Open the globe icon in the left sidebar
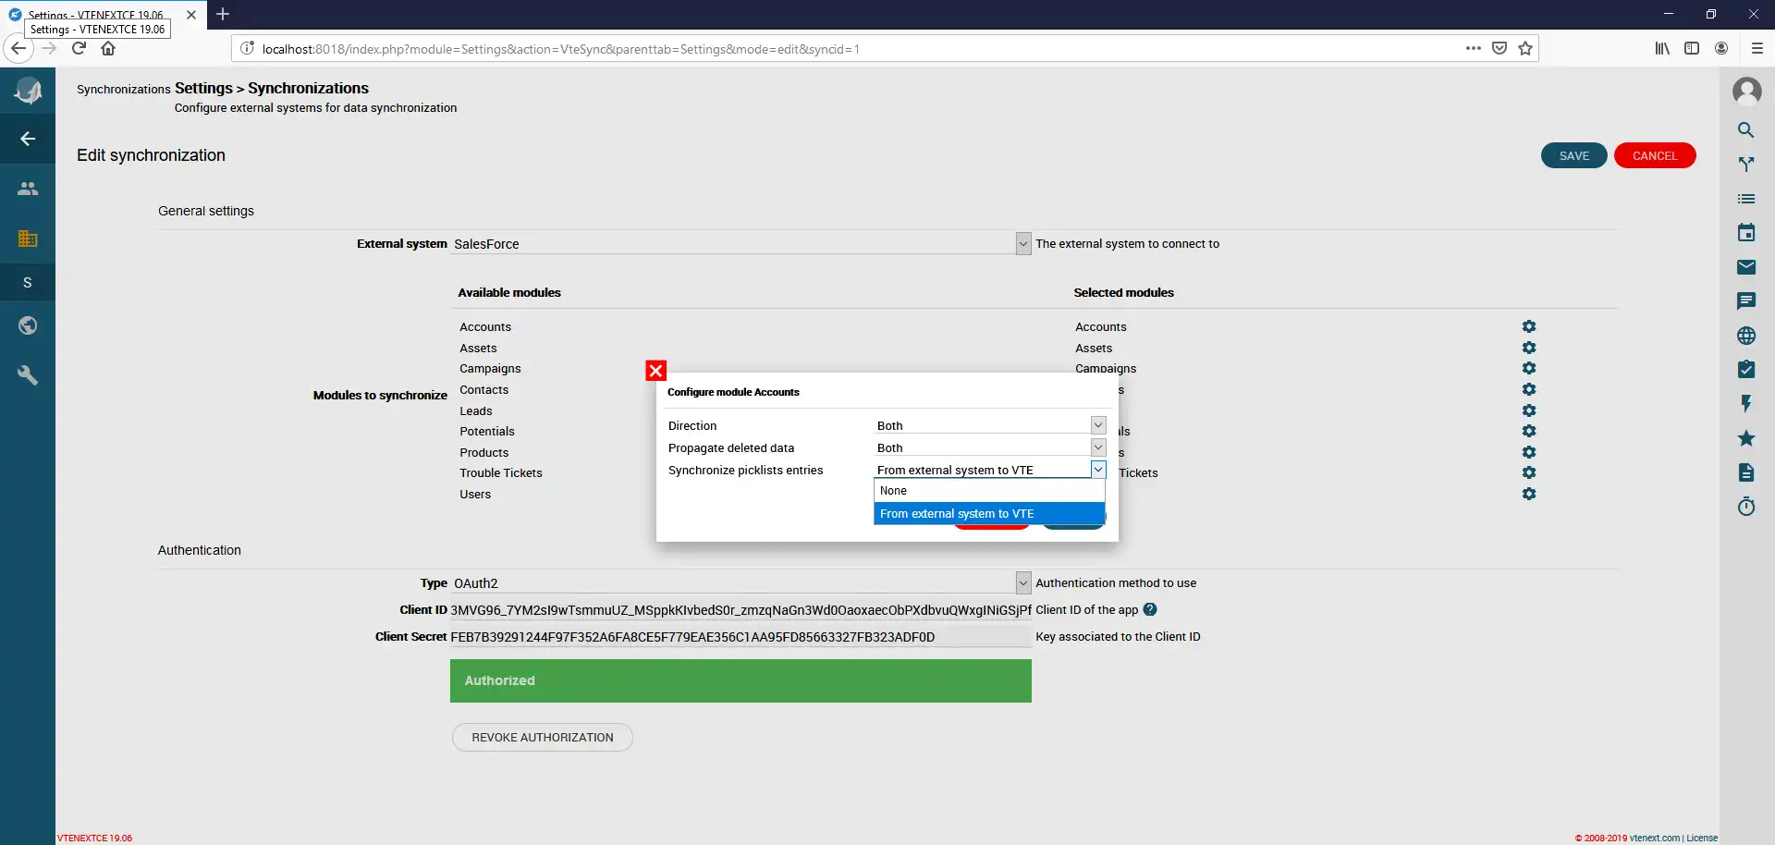Image resolution: width=1775 pixels, height=845 pixels. [x=28, y=325]
